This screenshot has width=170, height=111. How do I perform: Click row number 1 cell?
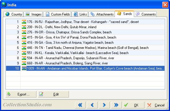[x=13, y=22]
